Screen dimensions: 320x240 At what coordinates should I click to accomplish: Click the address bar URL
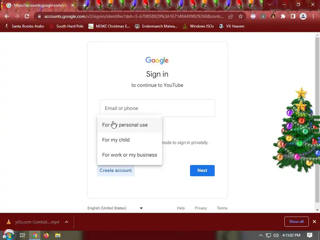point(134,16)
